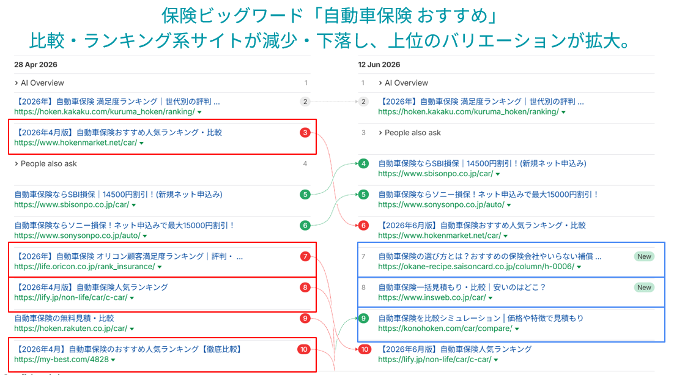Open the sonysonpo.co.jp URL dropdown arrow in 28 Apr list
Image resolution: width=674 pixels, height=375 pixels.
pyautogui.click(x=145, y=236)
